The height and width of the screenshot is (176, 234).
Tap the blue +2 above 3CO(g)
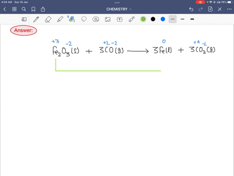106,43
